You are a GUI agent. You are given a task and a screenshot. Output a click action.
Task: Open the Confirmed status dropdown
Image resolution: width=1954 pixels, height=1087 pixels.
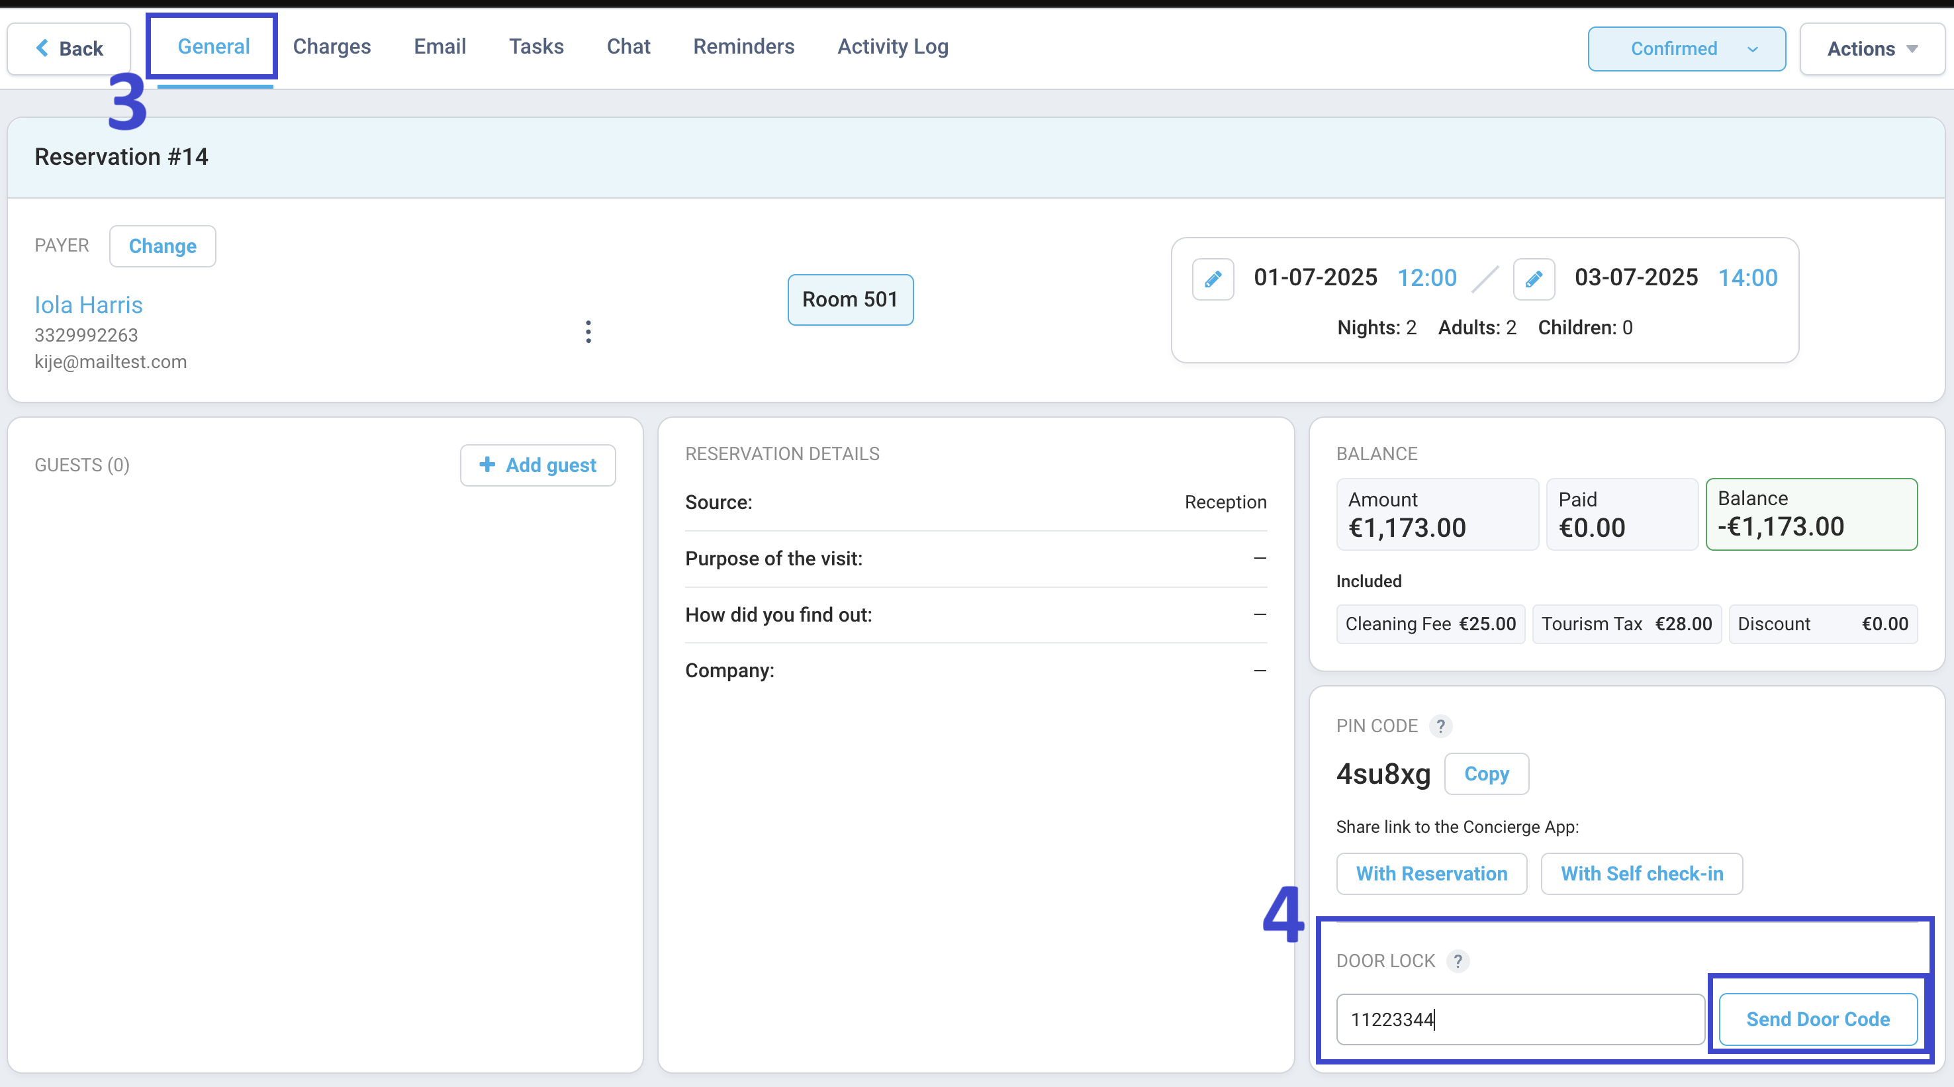pos(1686,48)
